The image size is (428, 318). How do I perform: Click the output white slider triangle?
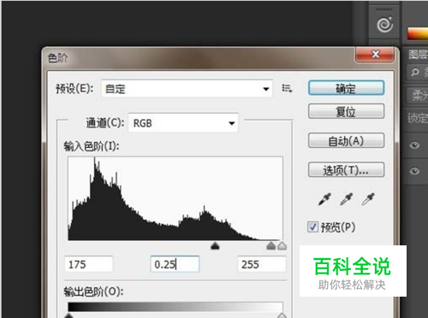coord(282,315)
